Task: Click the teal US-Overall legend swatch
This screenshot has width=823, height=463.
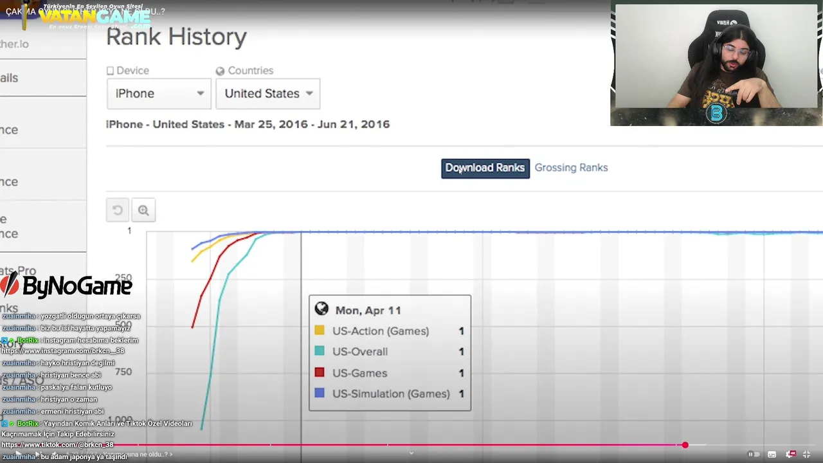Action: [320, 351]
